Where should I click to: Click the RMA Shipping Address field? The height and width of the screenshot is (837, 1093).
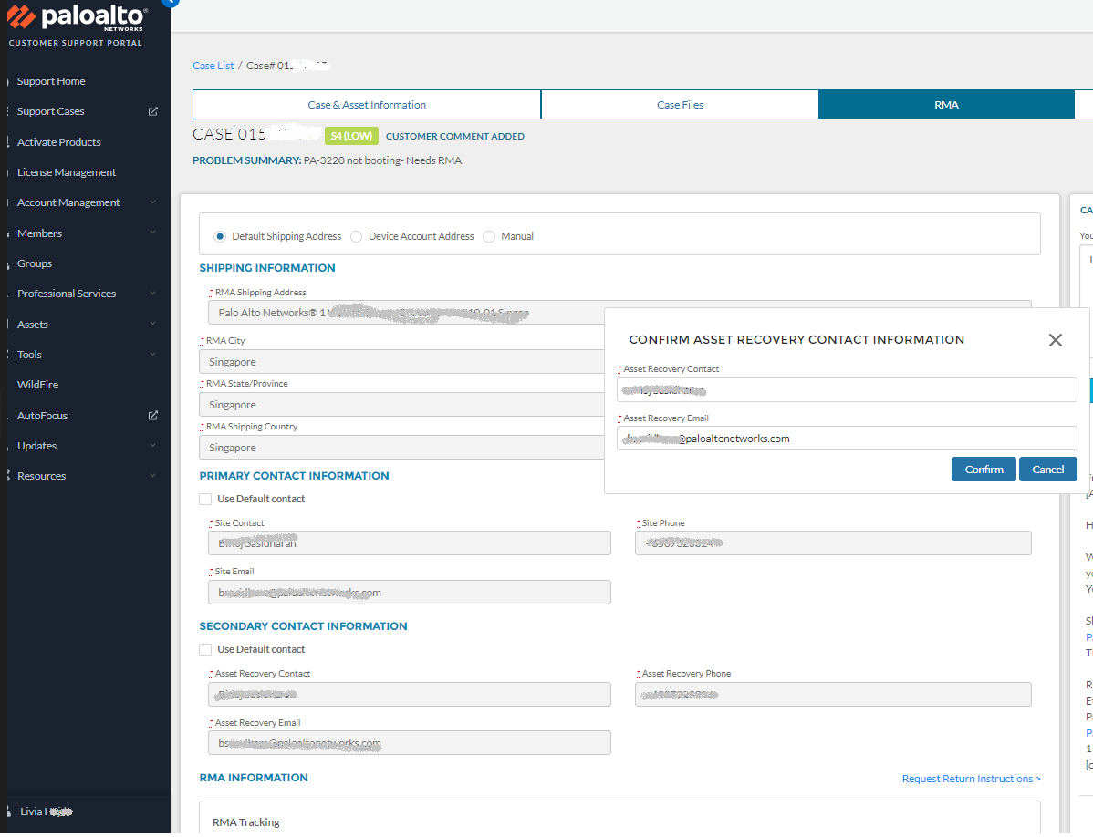click(x=406, y=314)
